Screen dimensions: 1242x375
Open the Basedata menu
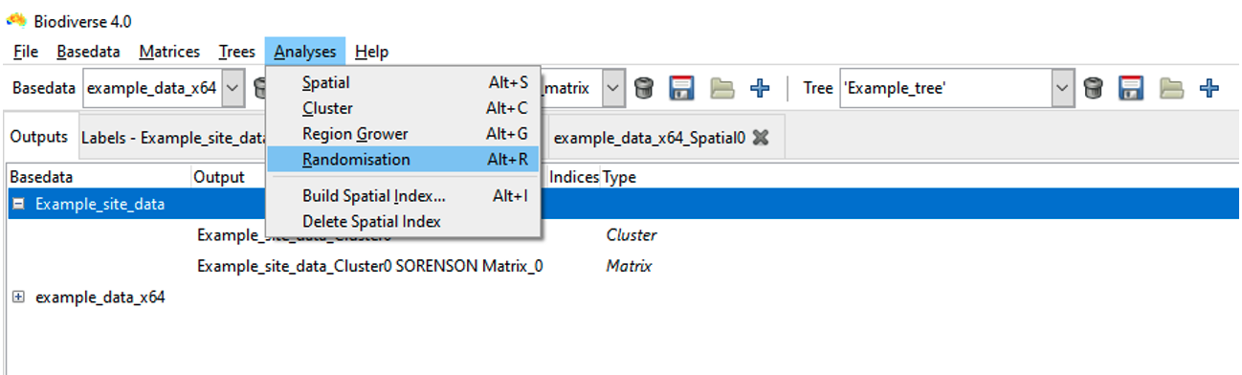(x=89, y=52)
